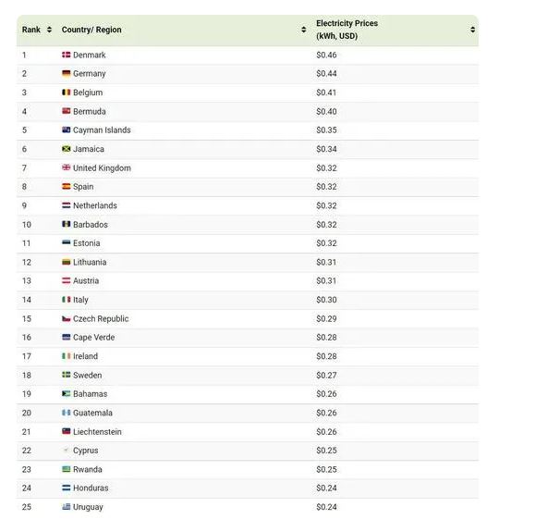Screen dimensions: 560x519
Task: Click the Estonia flag icon
Action: click(x=67, y=243)
